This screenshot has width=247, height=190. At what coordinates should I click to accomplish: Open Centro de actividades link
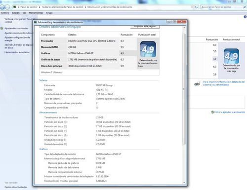tap(16, 187)
